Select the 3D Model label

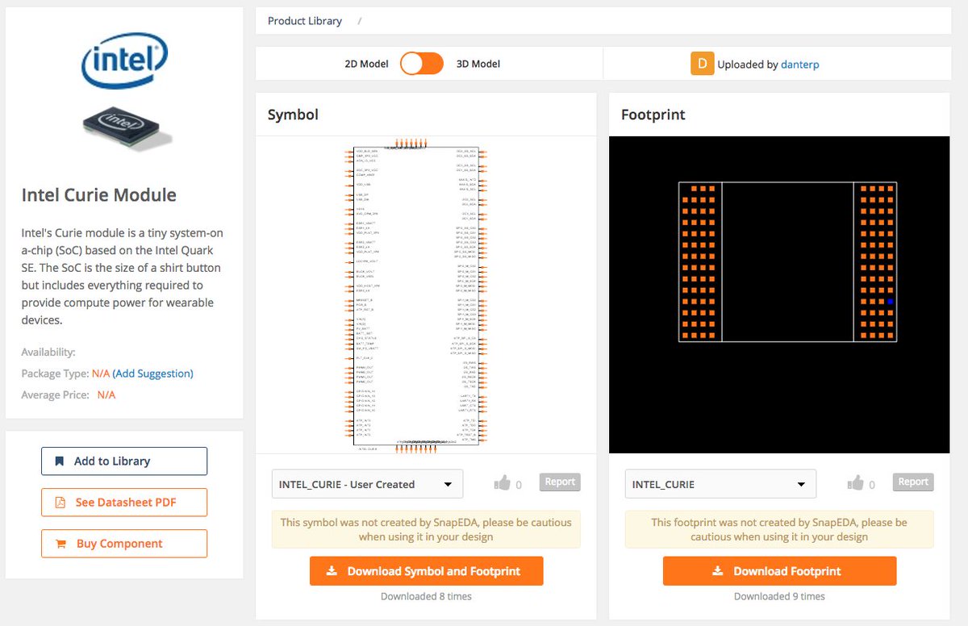click(478, 64)
